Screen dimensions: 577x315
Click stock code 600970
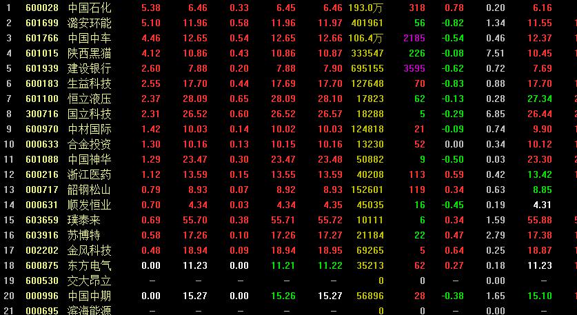42,129
